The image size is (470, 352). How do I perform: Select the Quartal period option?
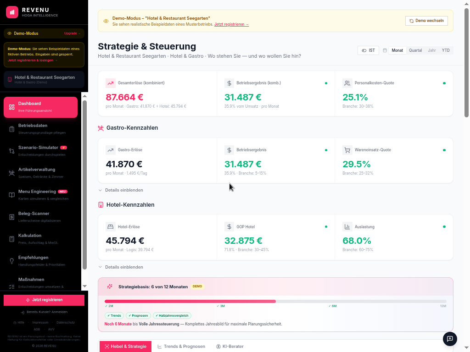[x=415, y=50]
